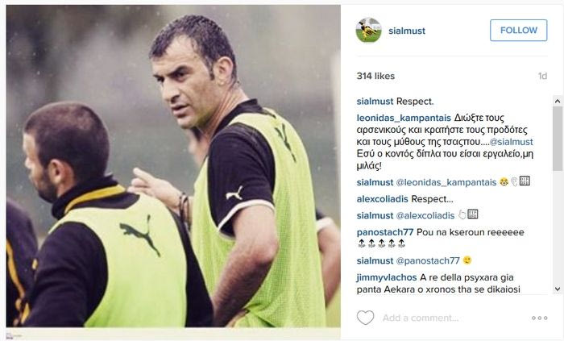The height and width of the screenshot is (341, 564).
Task: View the 314 likes list
Action: click(375, 76)
